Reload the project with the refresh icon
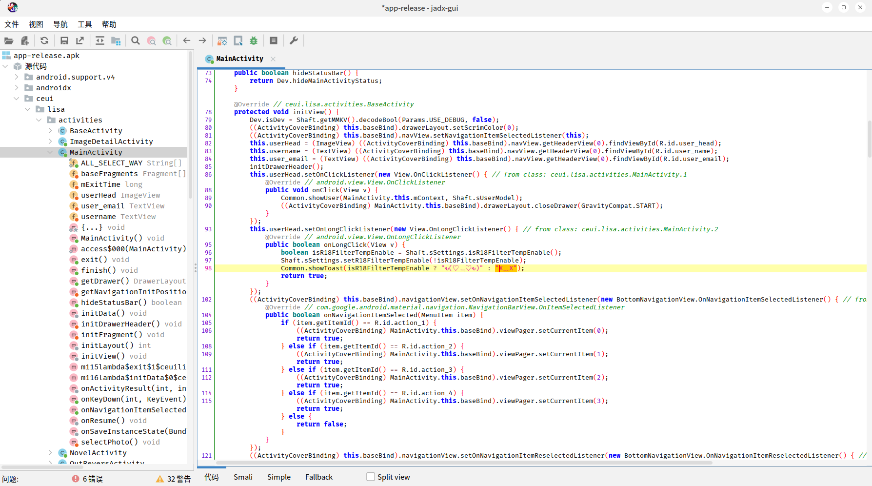The height and width of the screenshot is (486, 872). (x=44, y=41)
